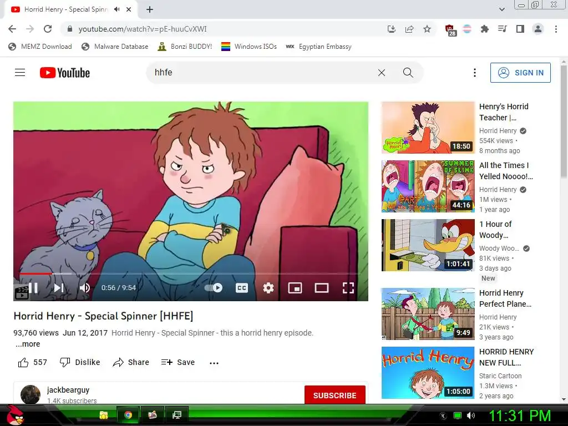Go to YouTube home logo

(x=65, y=73)
